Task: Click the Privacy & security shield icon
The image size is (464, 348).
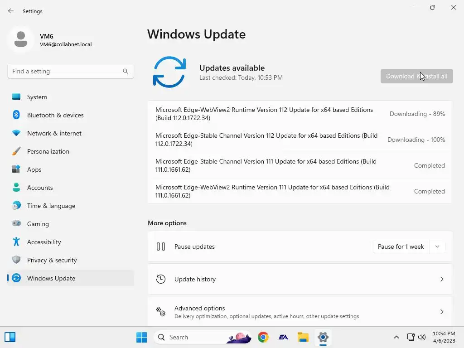Action: [x=16, y=260]
